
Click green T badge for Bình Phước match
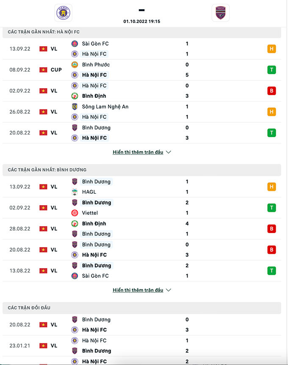(x=271, y=70)
